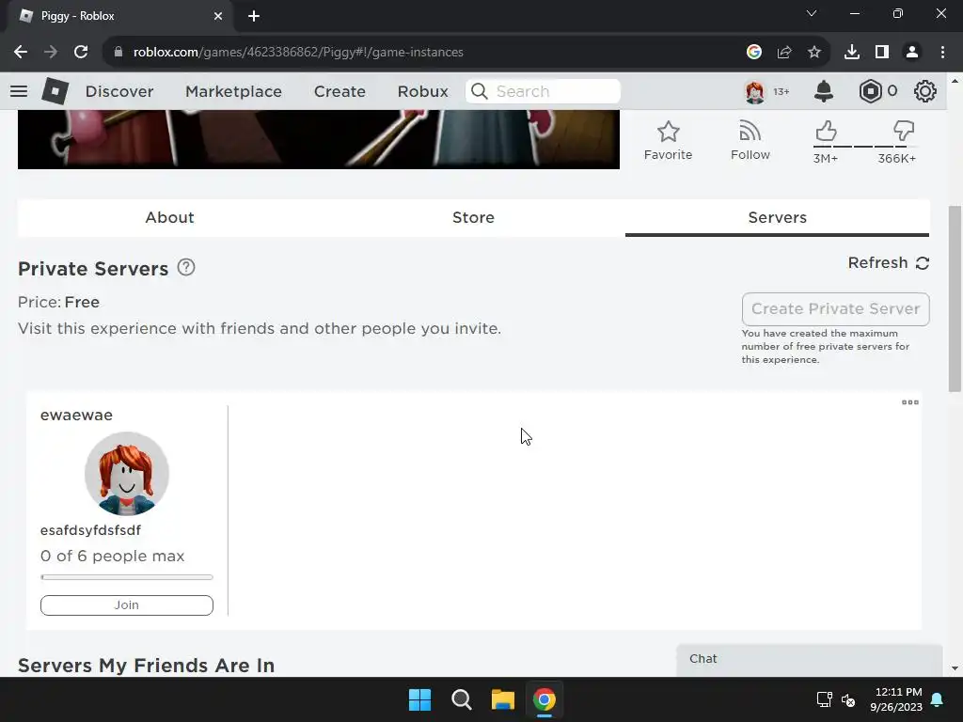The image size is (963, 722).
Task: Click the Private Servers help question mark
Action: pyautogui.click(x=186, y=268)
